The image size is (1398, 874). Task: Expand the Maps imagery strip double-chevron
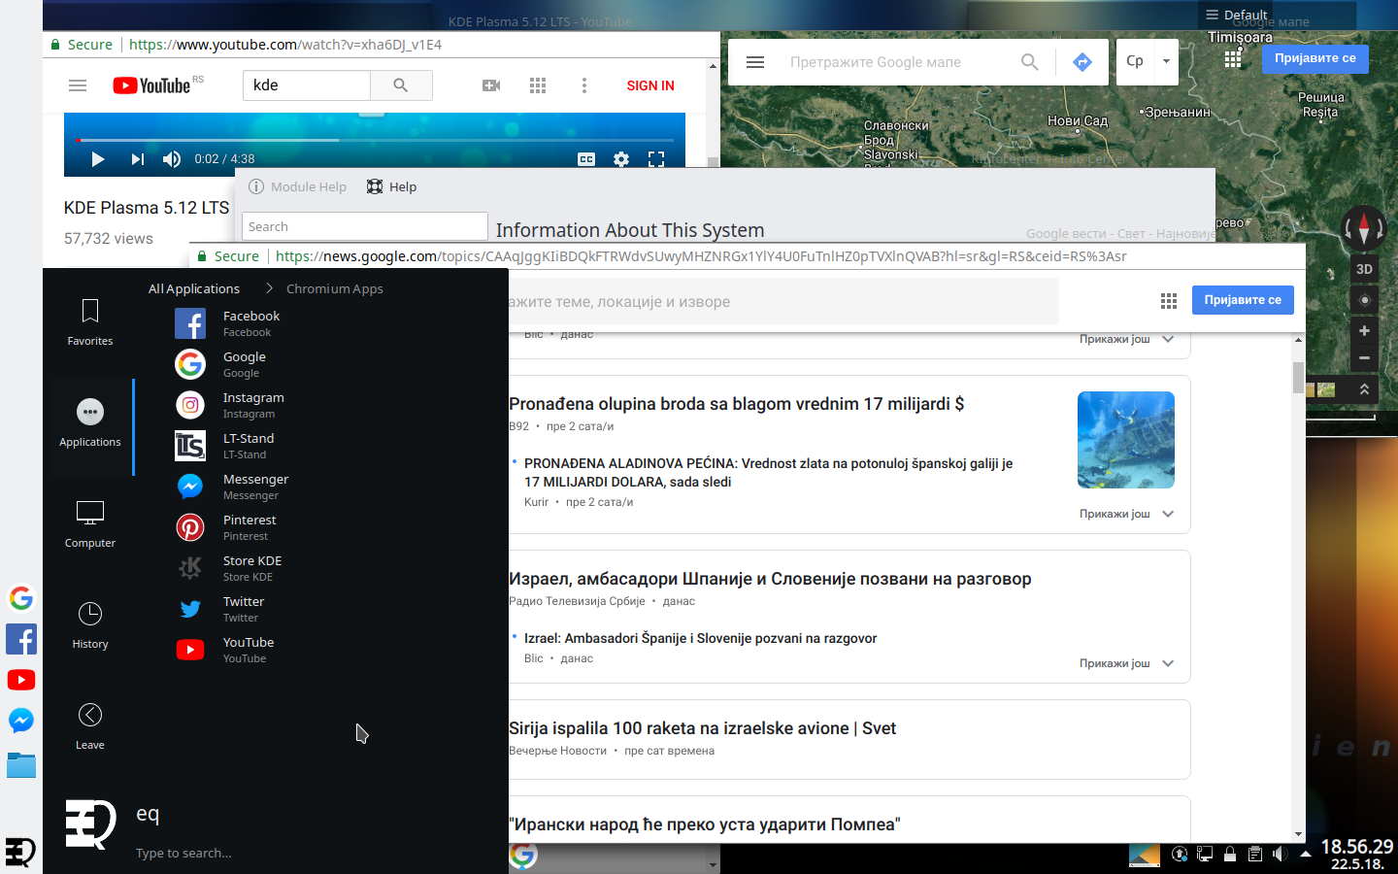click(x=1364, y=388)
